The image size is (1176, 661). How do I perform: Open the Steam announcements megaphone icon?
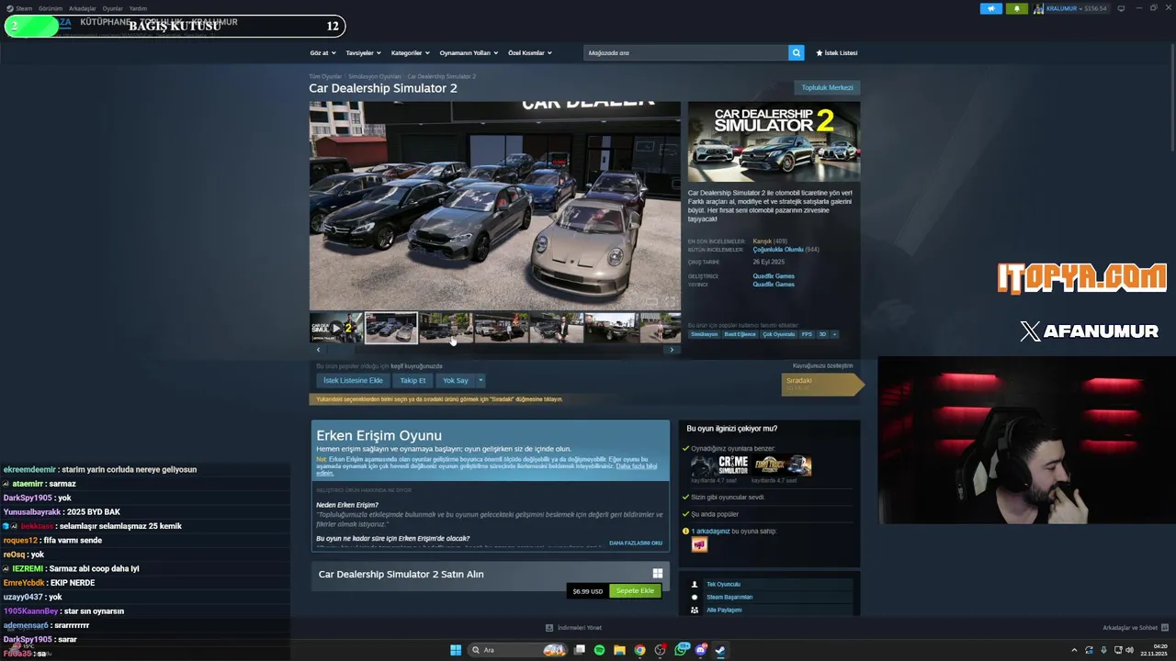(991, 8)
